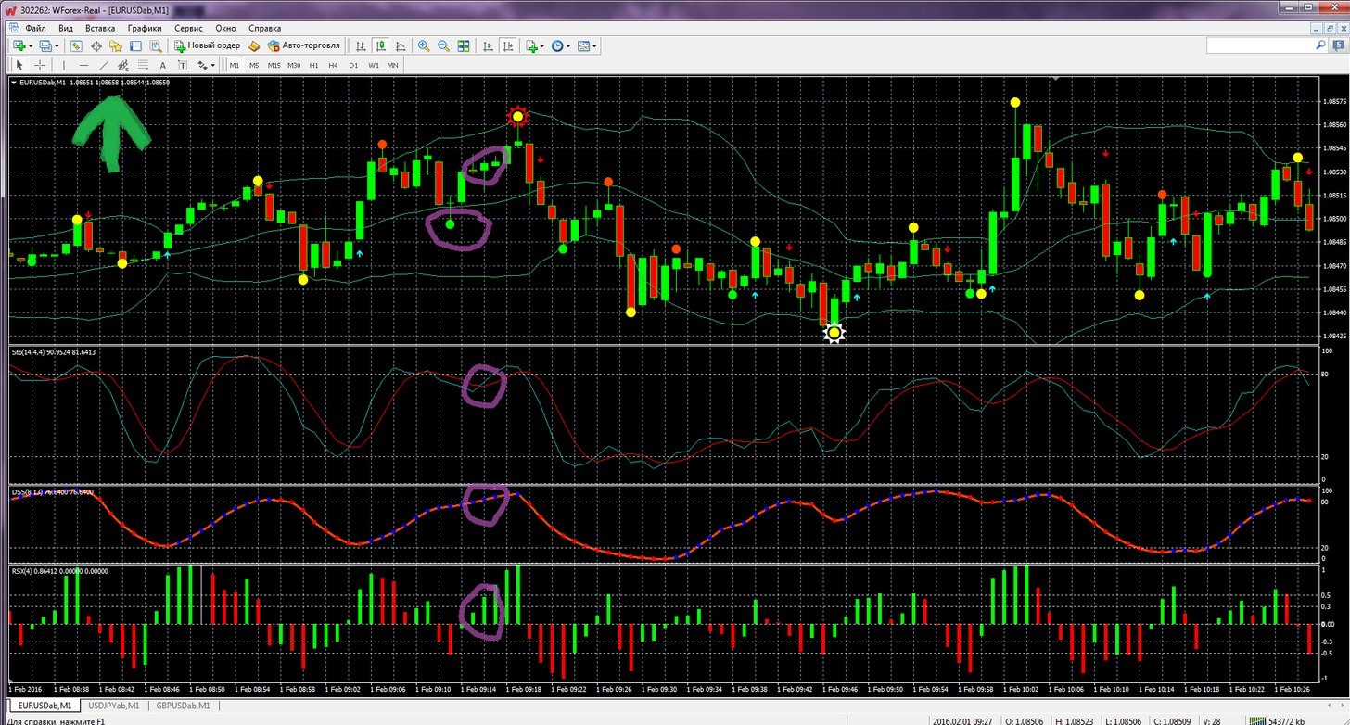Screen dimensions: 1350x725
Task: Switch to the MN timeframe
Action: click(x=392, y=65)
